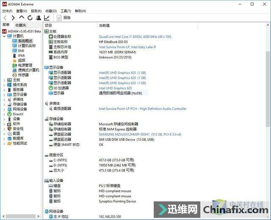Click the 3D 加速器 row icon

(x=51, y=88)
